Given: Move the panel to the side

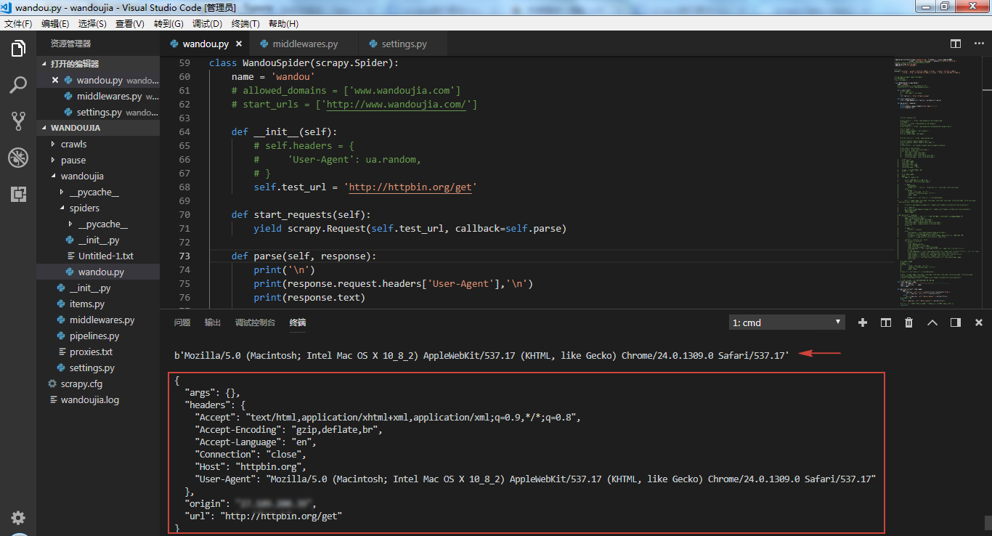Looking at the screenshot, I should coord(956,322).
